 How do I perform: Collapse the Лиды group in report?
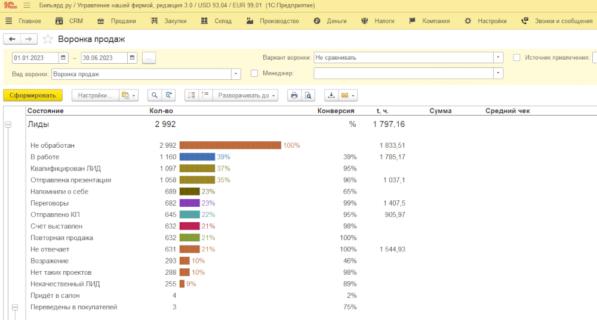pos(8,125)
